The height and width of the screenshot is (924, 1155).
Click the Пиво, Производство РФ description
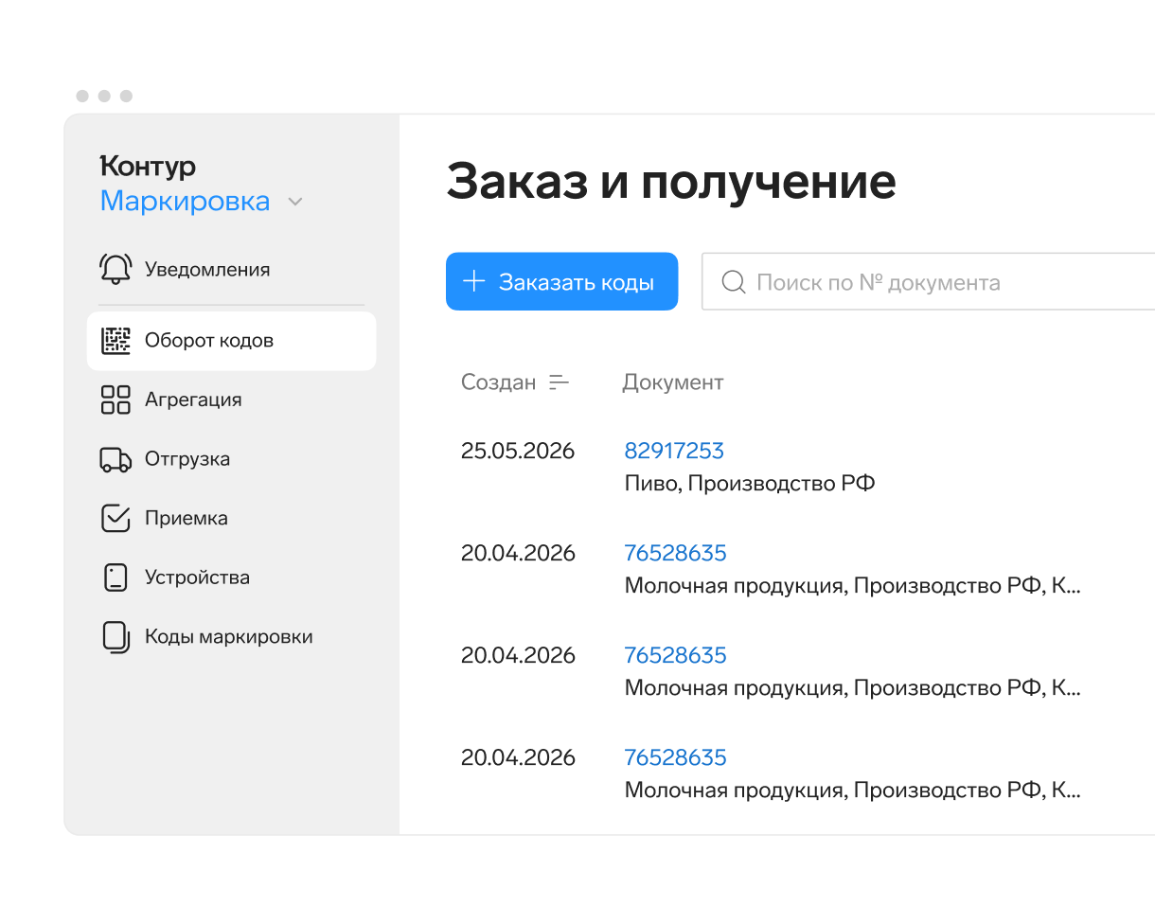pyautogui.click(x=750, y=484)
